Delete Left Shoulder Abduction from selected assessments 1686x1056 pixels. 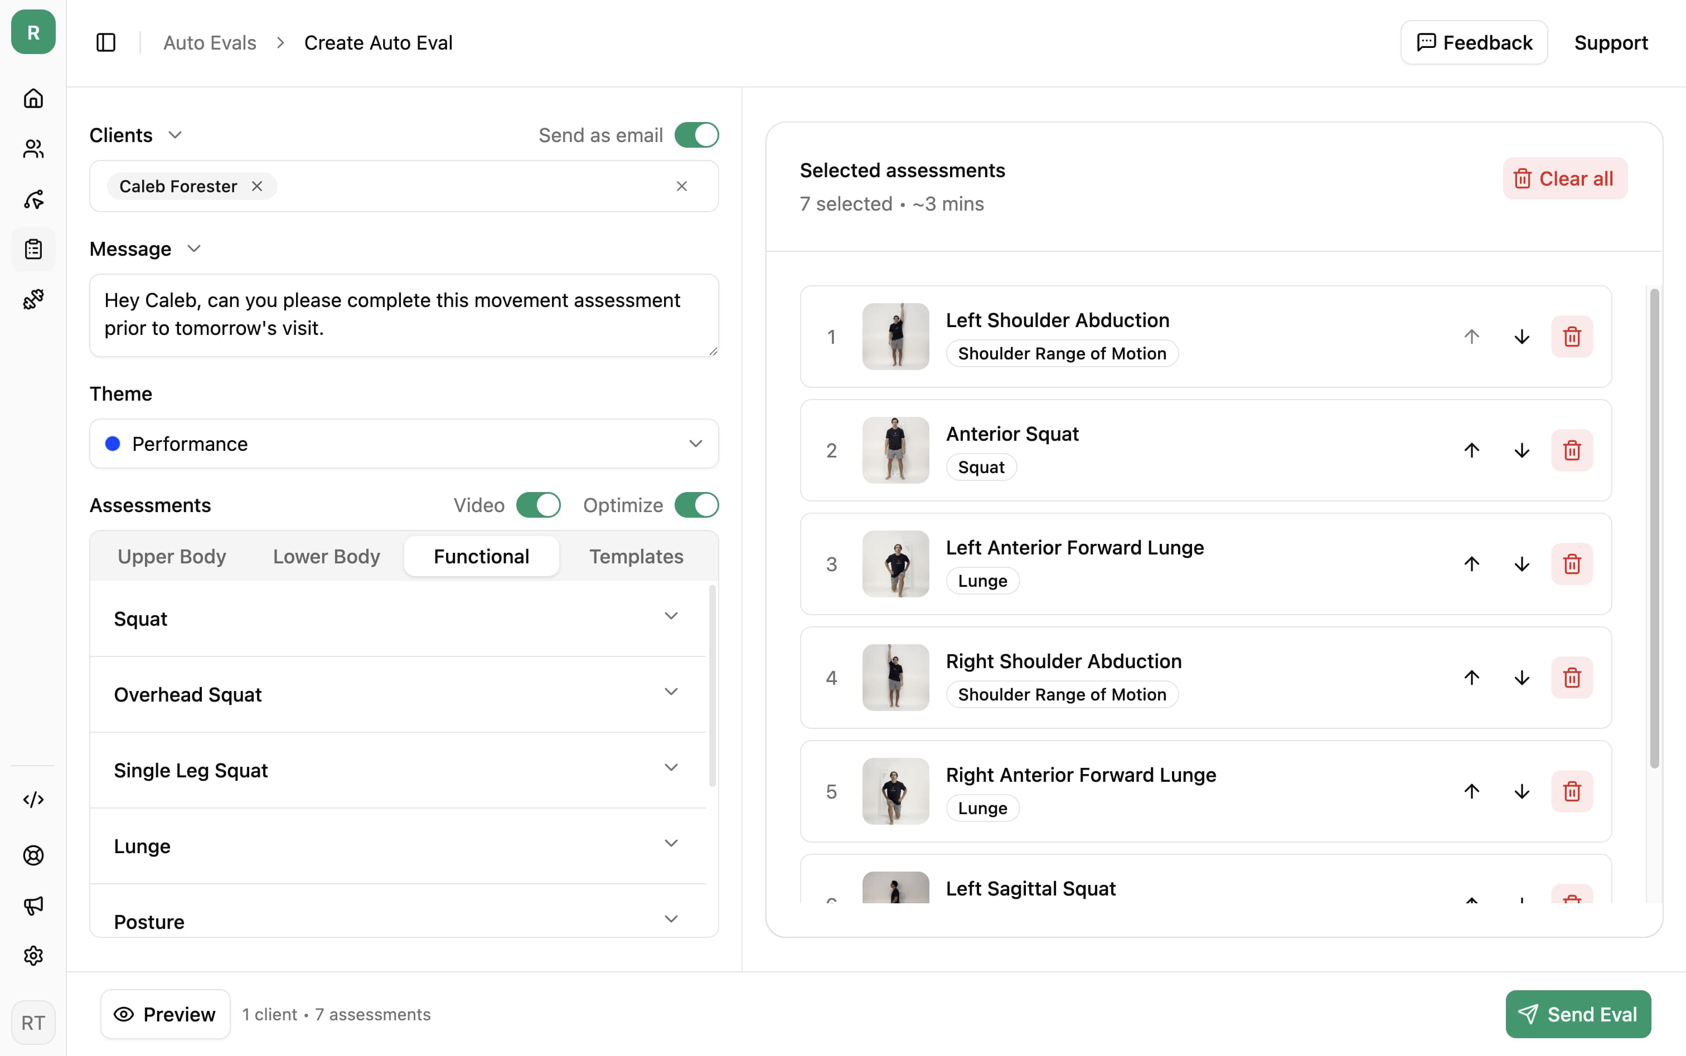pyautogui.click(x=1571, y=337)
